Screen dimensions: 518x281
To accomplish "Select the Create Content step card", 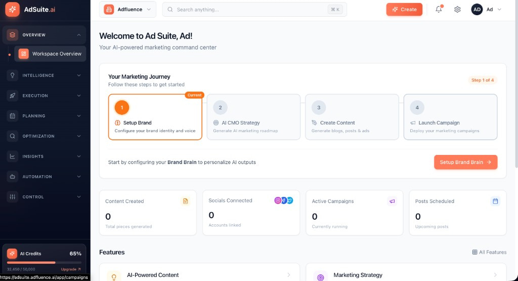I will [352, 117].
